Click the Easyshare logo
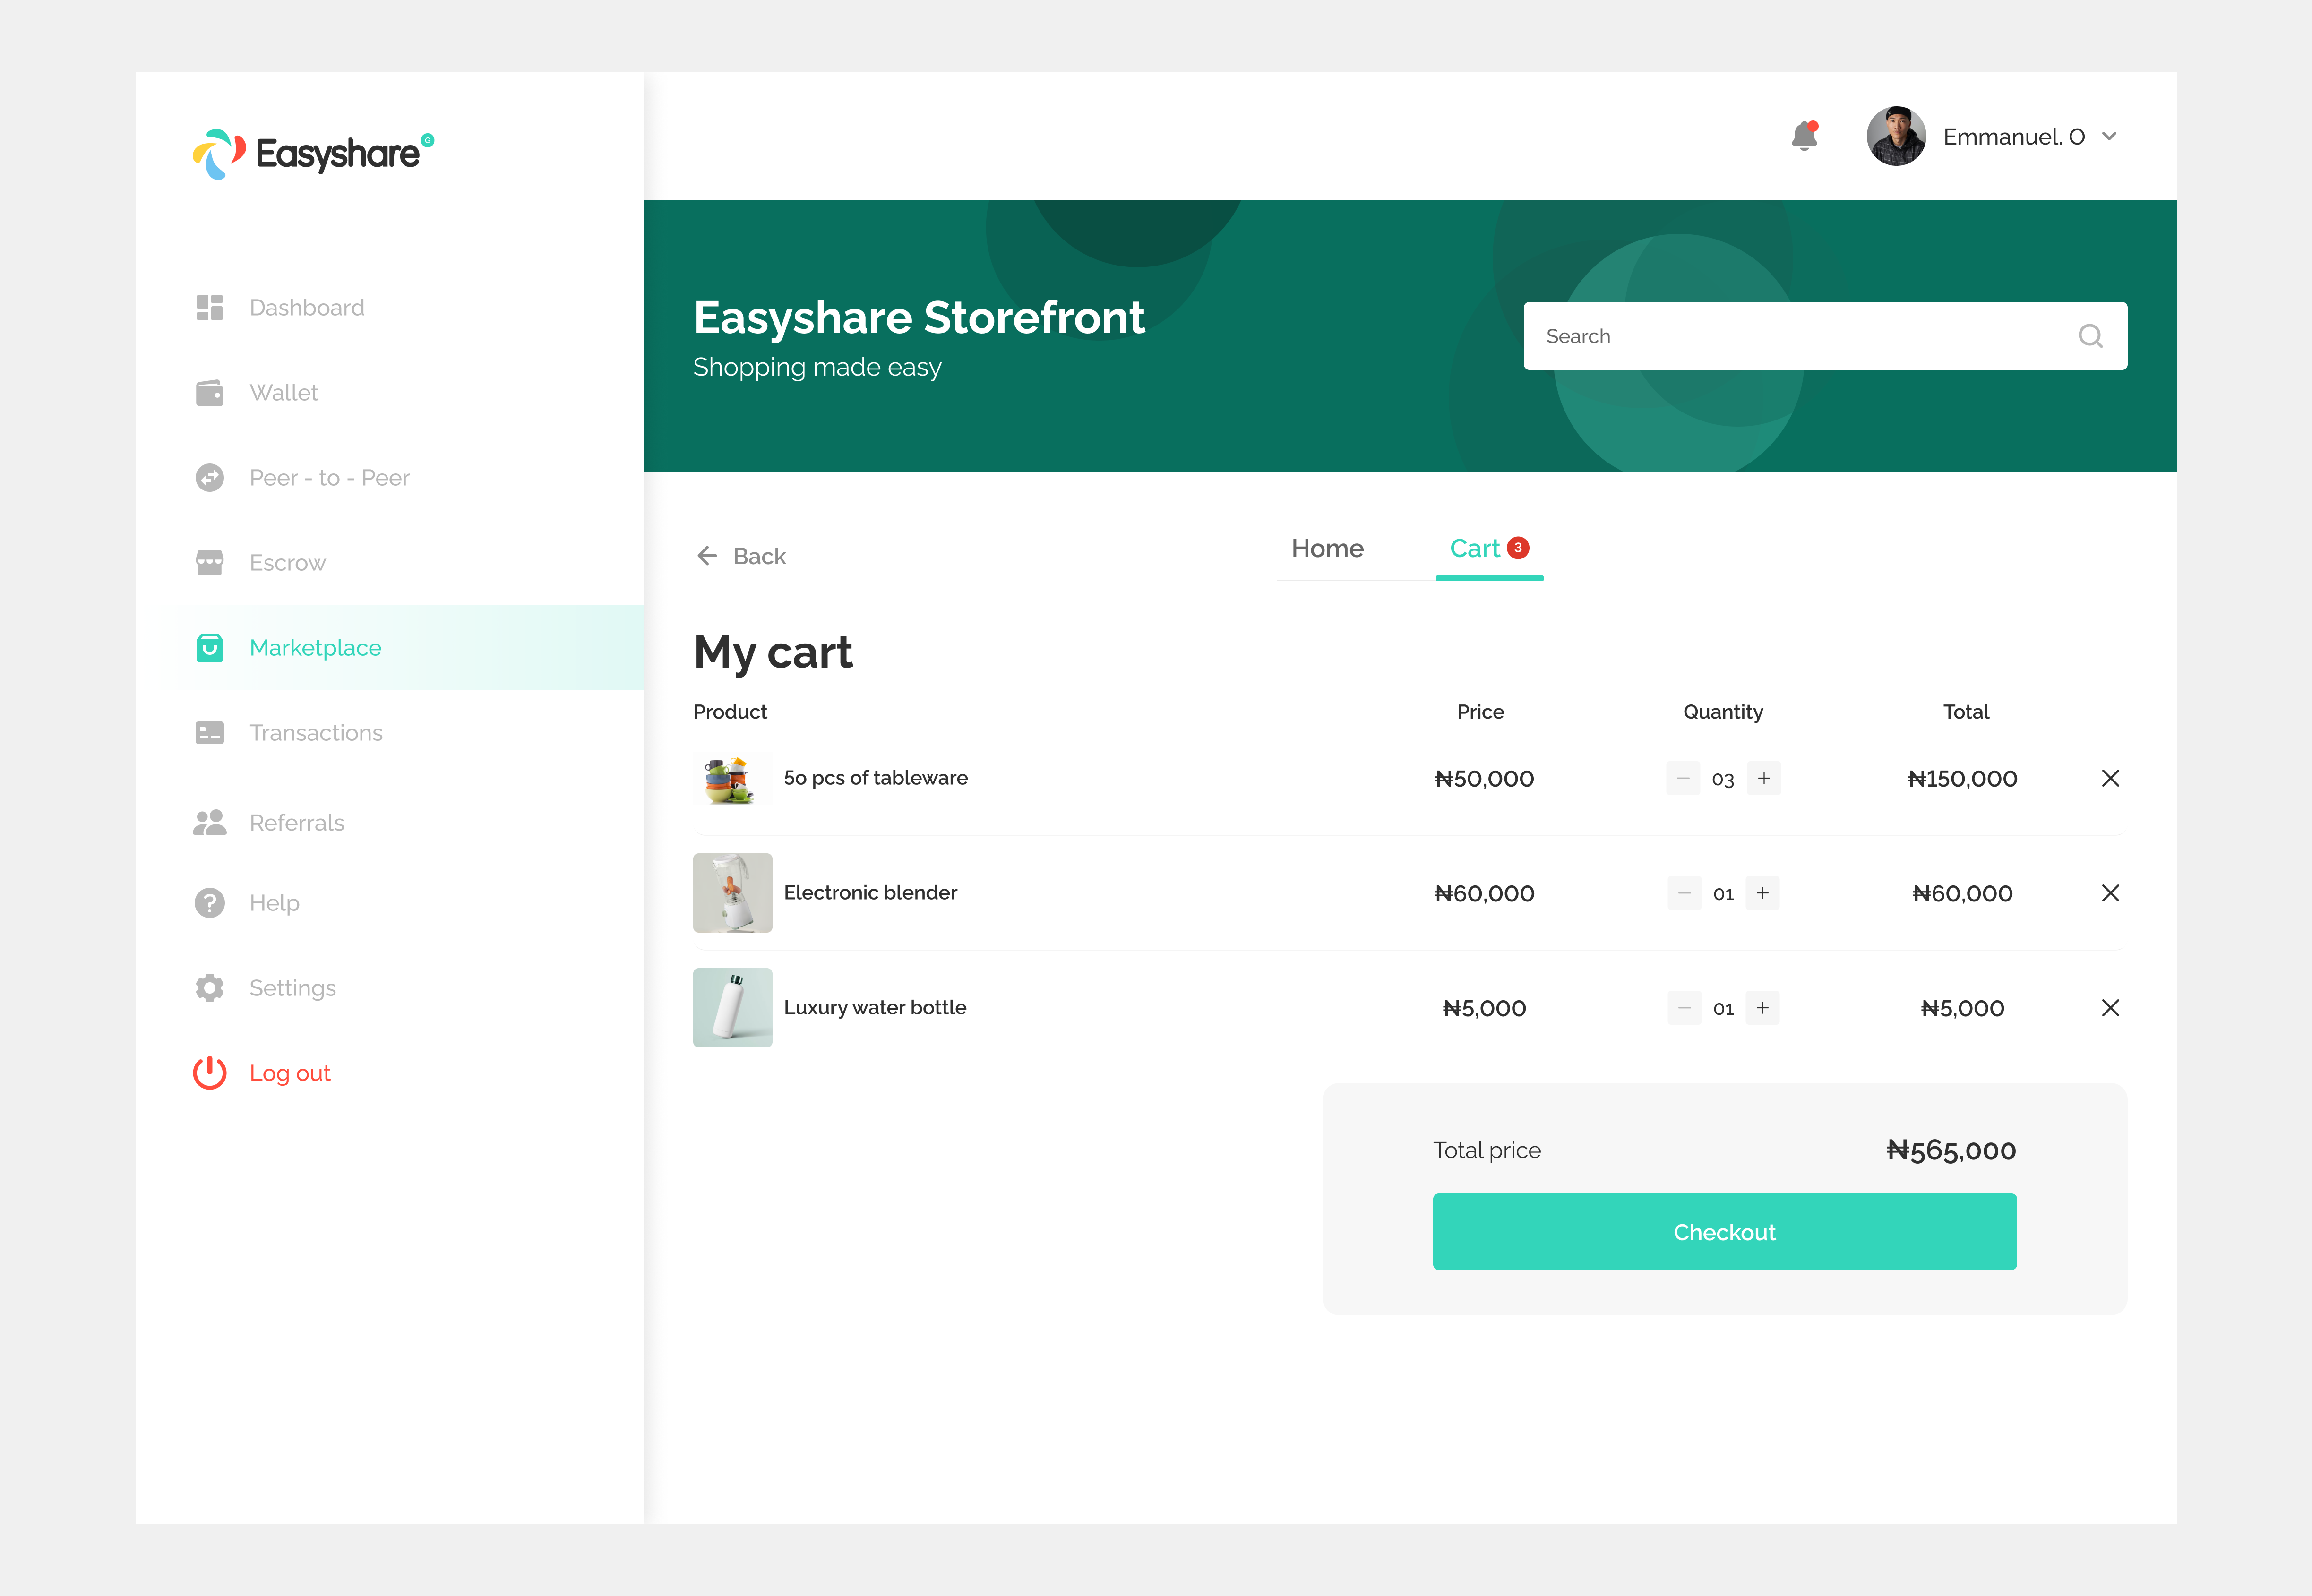This screenshot has height=1596, width=2312. (x=313, y=154)
